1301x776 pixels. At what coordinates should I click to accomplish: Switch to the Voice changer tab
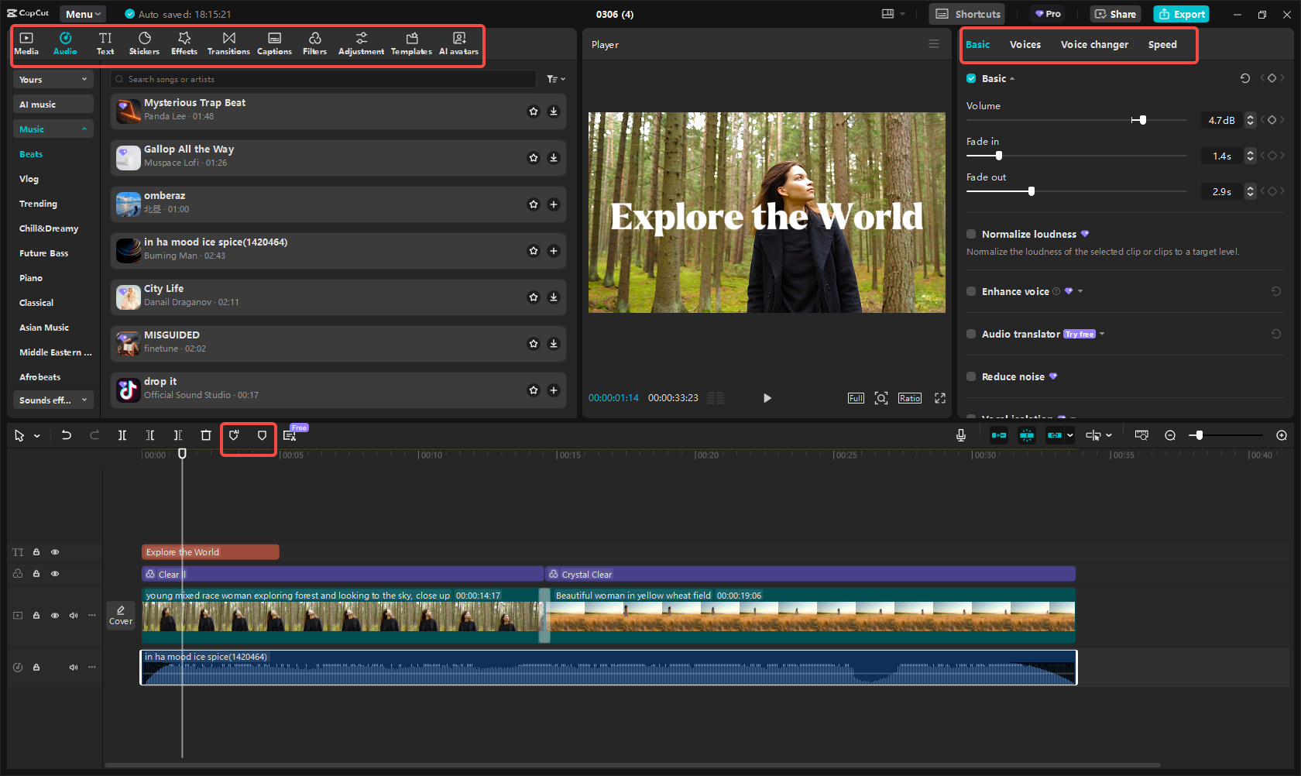point(1093,45)
